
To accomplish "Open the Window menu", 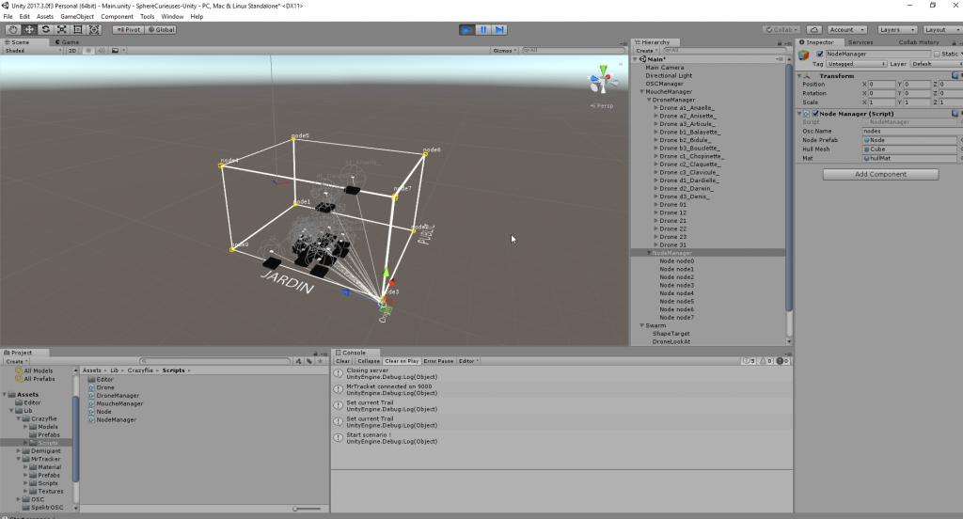I will [x=172, y=17].
